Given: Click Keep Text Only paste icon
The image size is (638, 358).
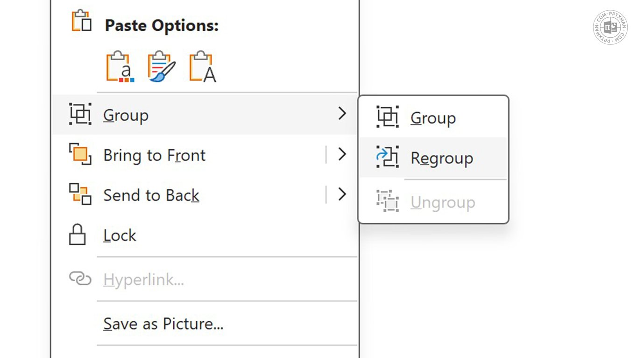Looking at the screenshot, I should [x=203, y=68].
